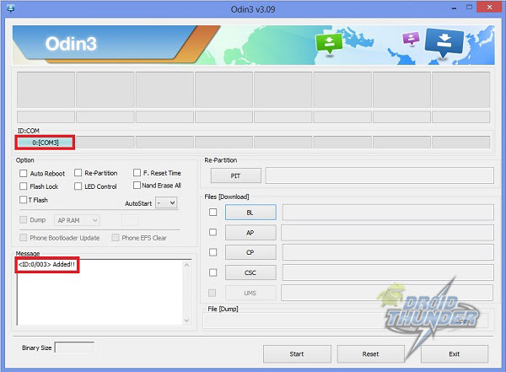Click the Odin3 app icon in title bar

[x=10, y=8]
